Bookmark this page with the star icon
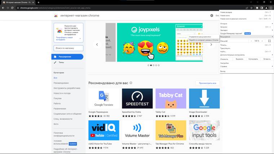The width and height of the screenshot is (274, 154). [251, 8]
